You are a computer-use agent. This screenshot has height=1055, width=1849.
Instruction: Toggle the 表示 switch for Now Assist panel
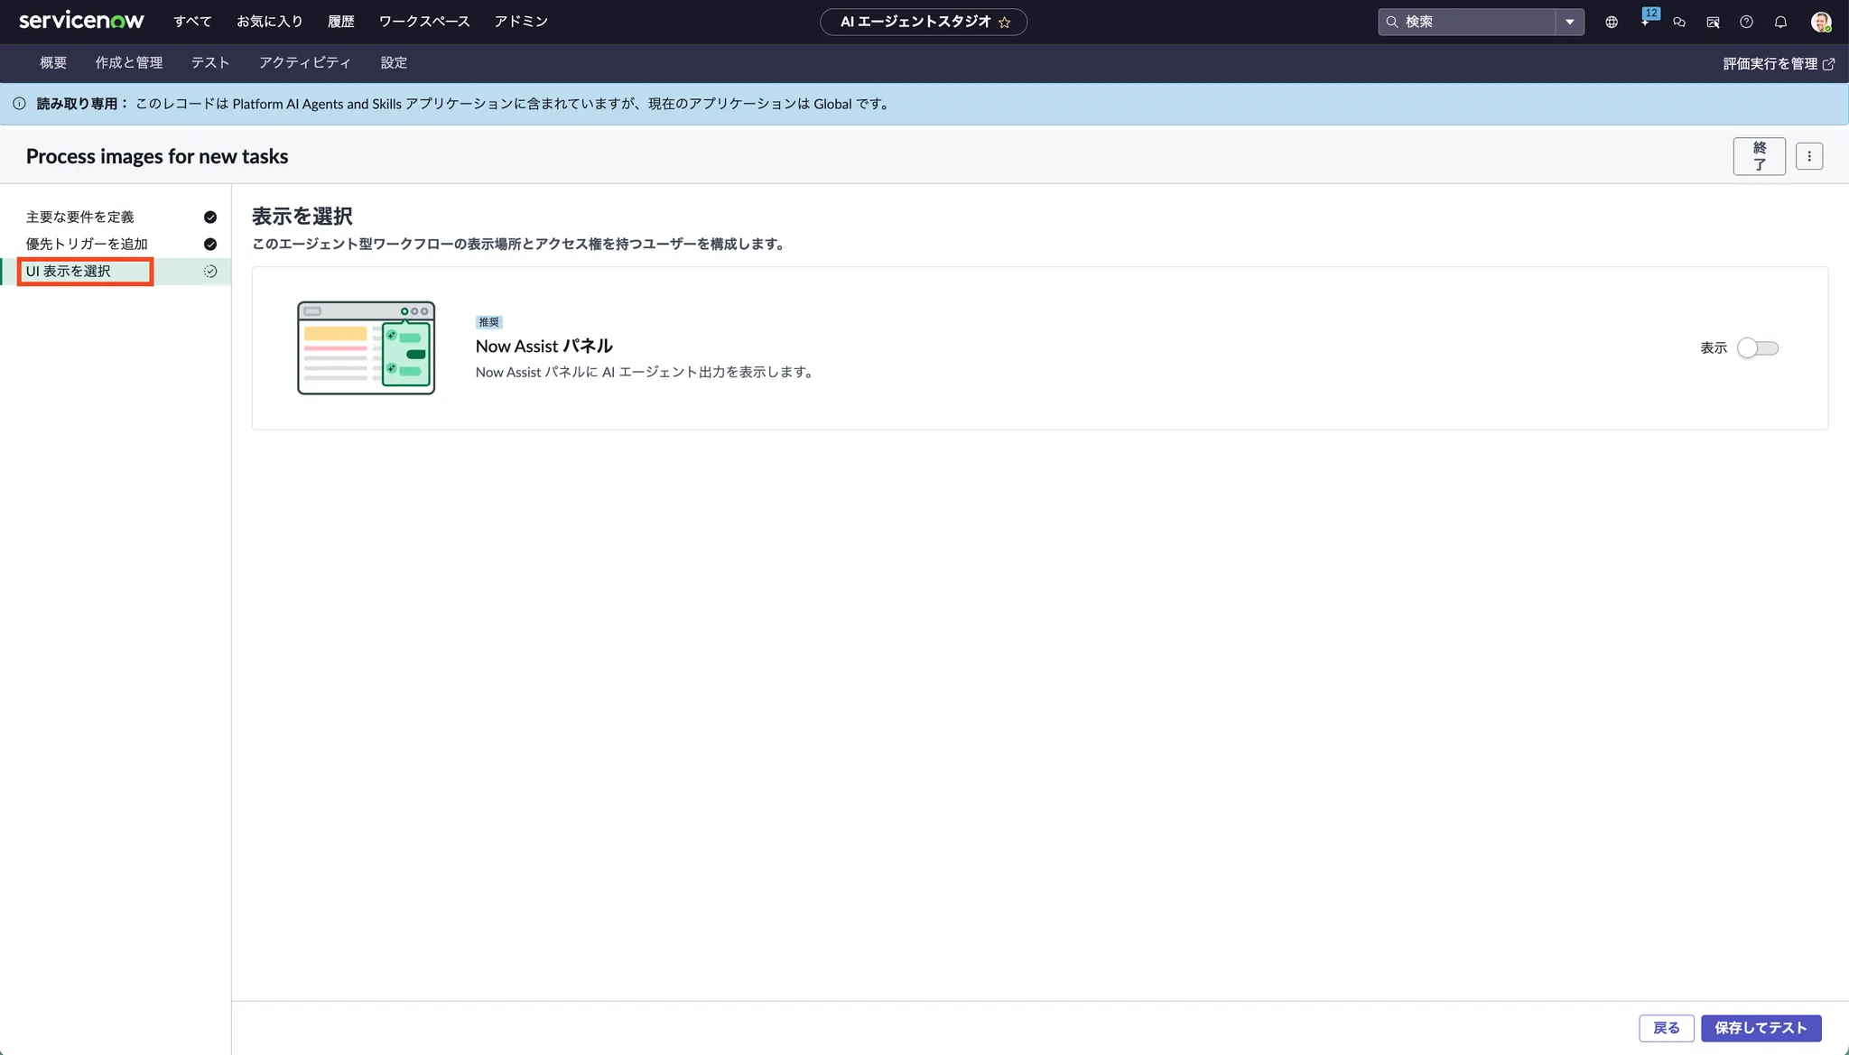click(x=1757, y=348)
